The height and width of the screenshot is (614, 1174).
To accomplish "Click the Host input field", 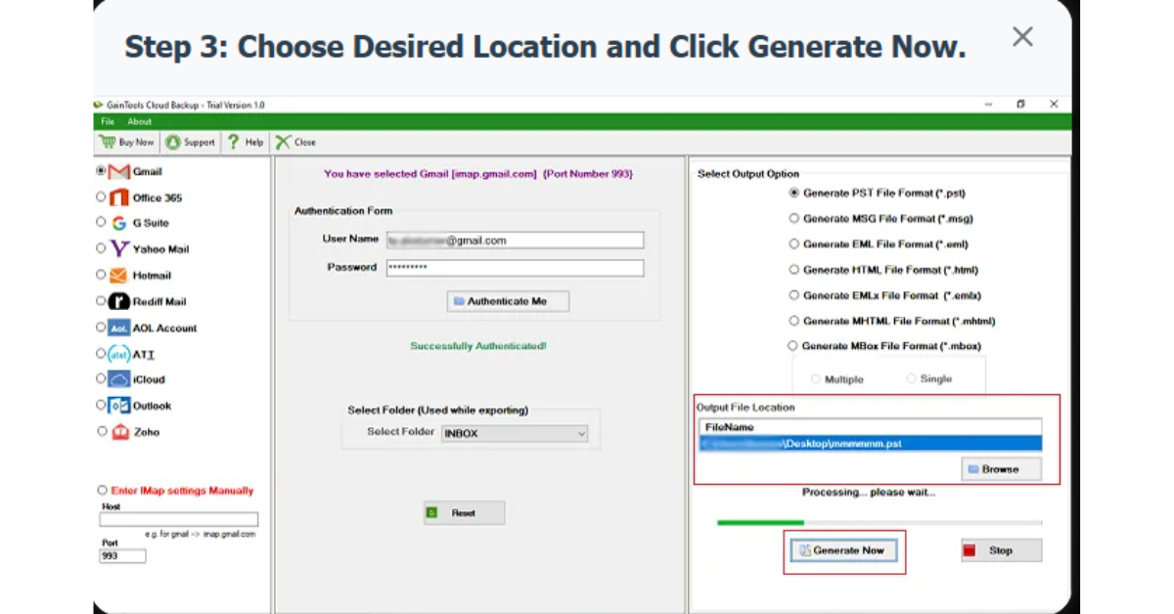I will pos(179,520).
